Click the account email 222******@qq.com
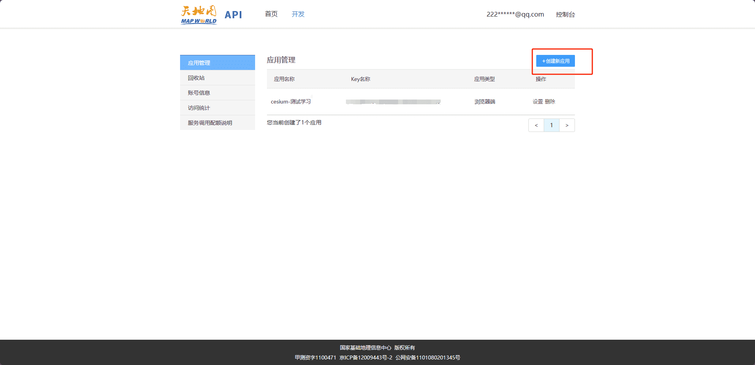The width and height of the screenshot is (755, 365). pos(515,14)
